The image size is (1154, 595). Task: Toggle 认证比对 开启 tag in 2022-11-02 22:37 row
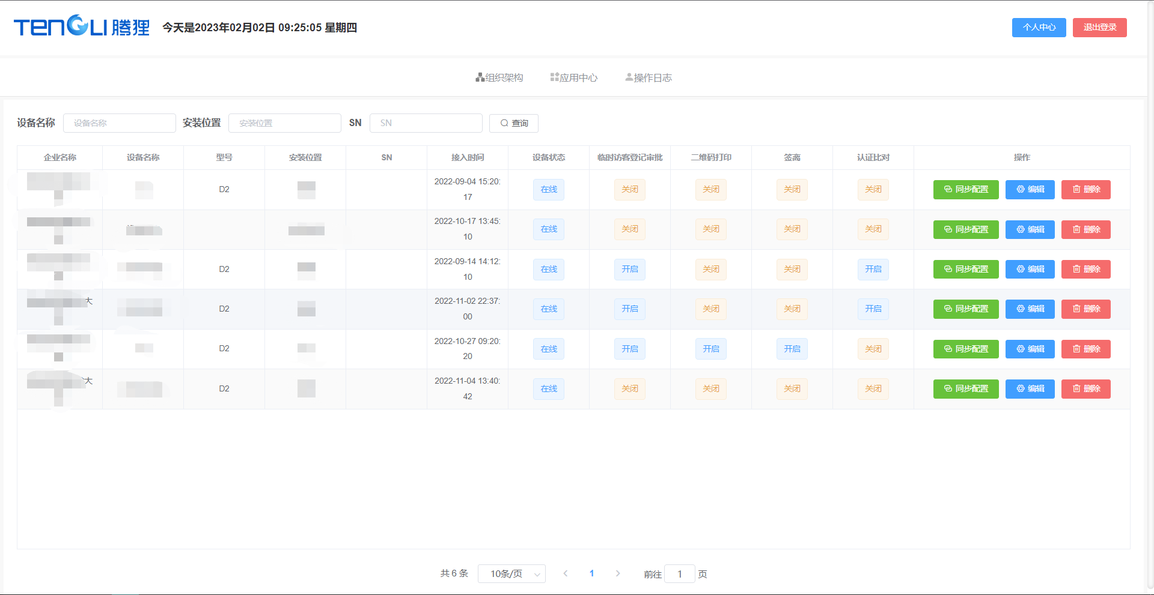coord(873,309)
